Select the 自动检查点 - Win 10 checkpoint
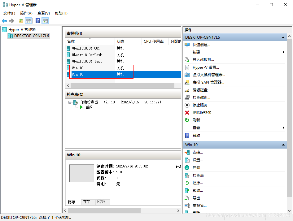Screen dimensions: 293x221 pos(120,102)
